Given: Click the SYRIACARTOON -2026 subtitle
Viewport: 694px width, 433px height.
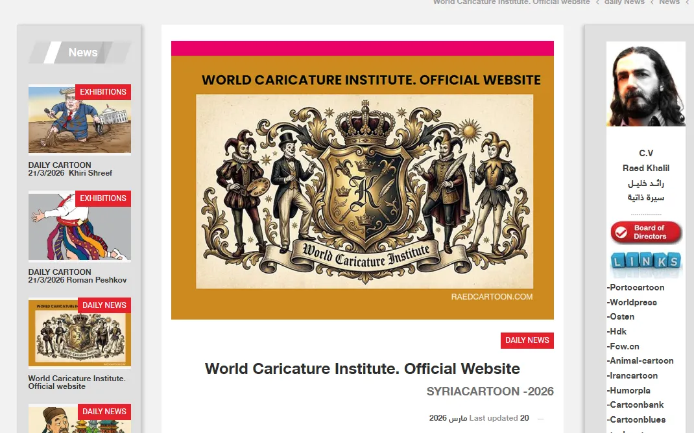Looking at the screenshot, I should pyautogui.click(x=490, y=392).
